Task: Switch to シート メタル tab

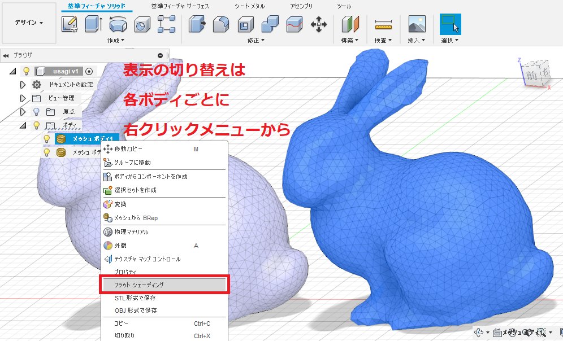Action: pos(250,6)
